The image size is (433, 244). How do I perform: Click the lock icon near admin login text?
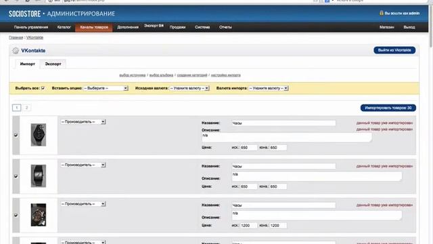(382, 13)
